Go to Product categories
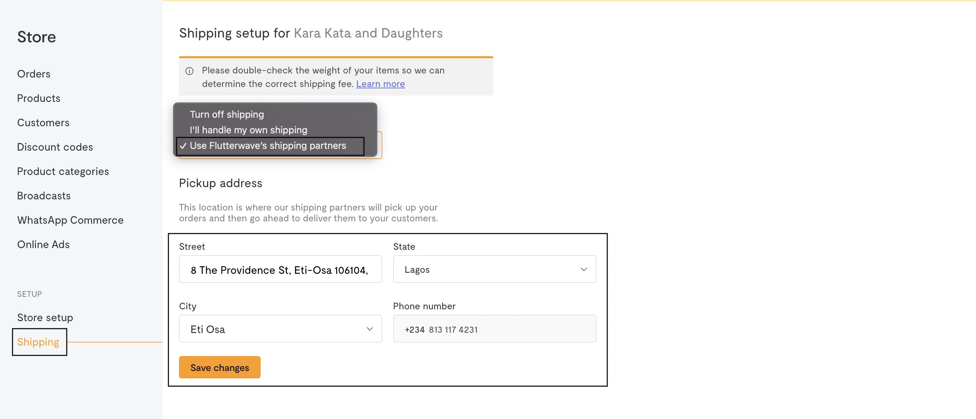 point(63,172)
